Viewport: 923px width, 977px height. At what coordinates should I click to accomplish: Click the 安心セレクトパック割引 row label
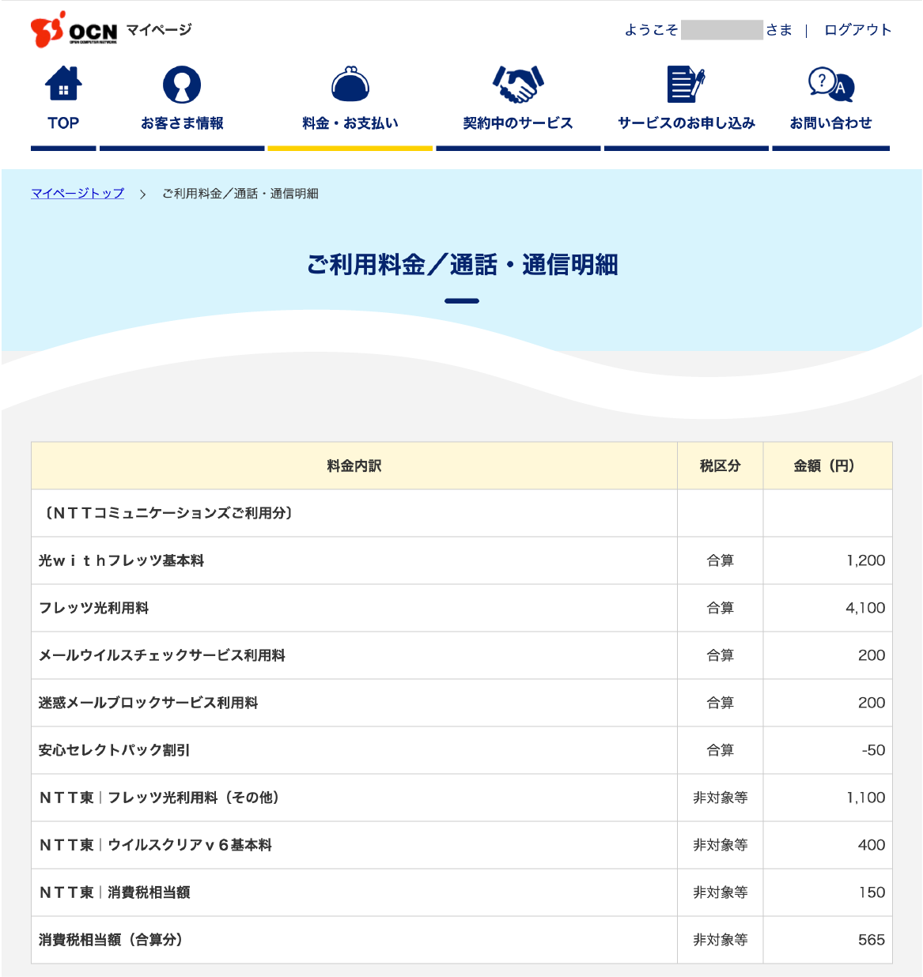(x=115, y=750)
